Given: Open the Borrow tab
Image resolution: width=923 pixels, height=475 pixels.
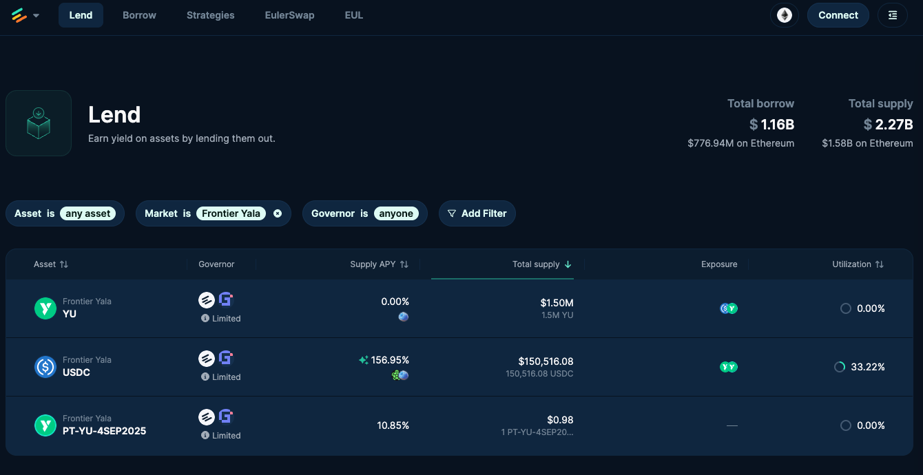Looking at the screenshot, I should coord(139,15).
